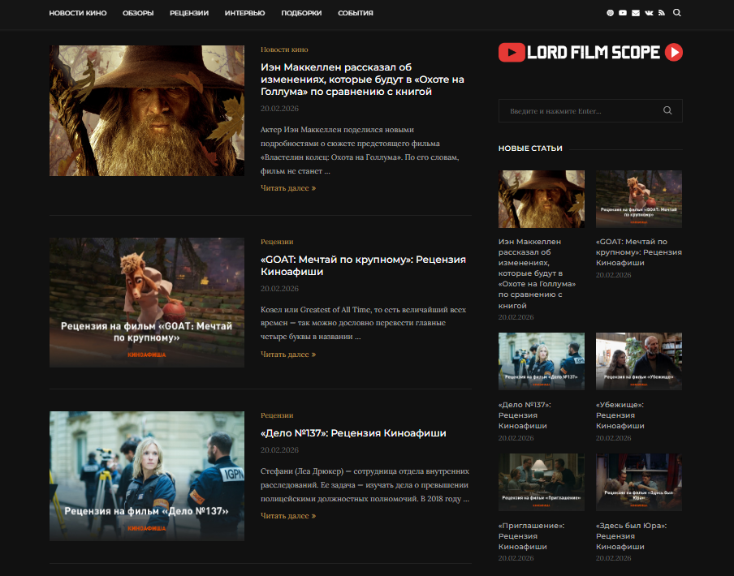Click excerpt starting Стефани (Леа Дрюкер)
This screenshot has width=734, height=576.
coord(365,485)
